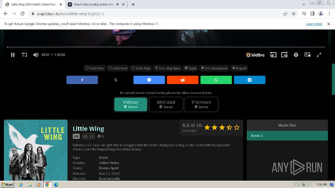Click the Little Wing movie title
Image resolution: width=335 pixels, height=188 pixels.
pyautogui.click(x=88, y=129)
